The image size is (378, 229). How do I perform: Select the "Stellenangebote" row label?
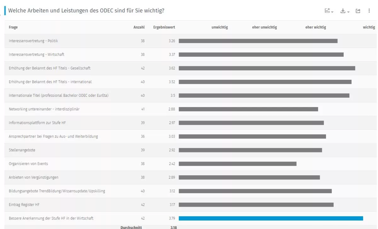click(22, 150)
